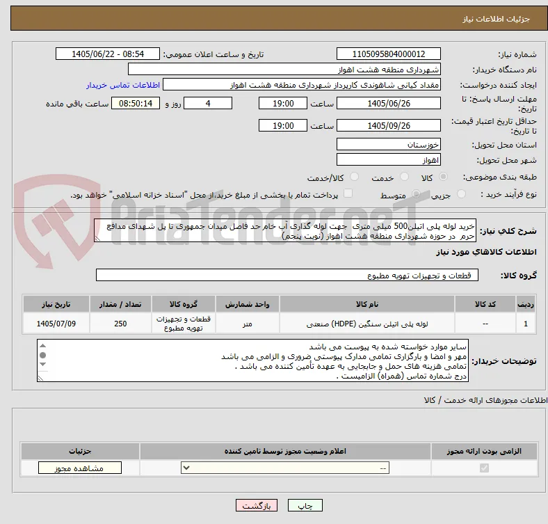Screen dimensions: 548x524
Task: Open the مشاهده مجوز button
Action: pyautogui.click(x=80, y=468)
